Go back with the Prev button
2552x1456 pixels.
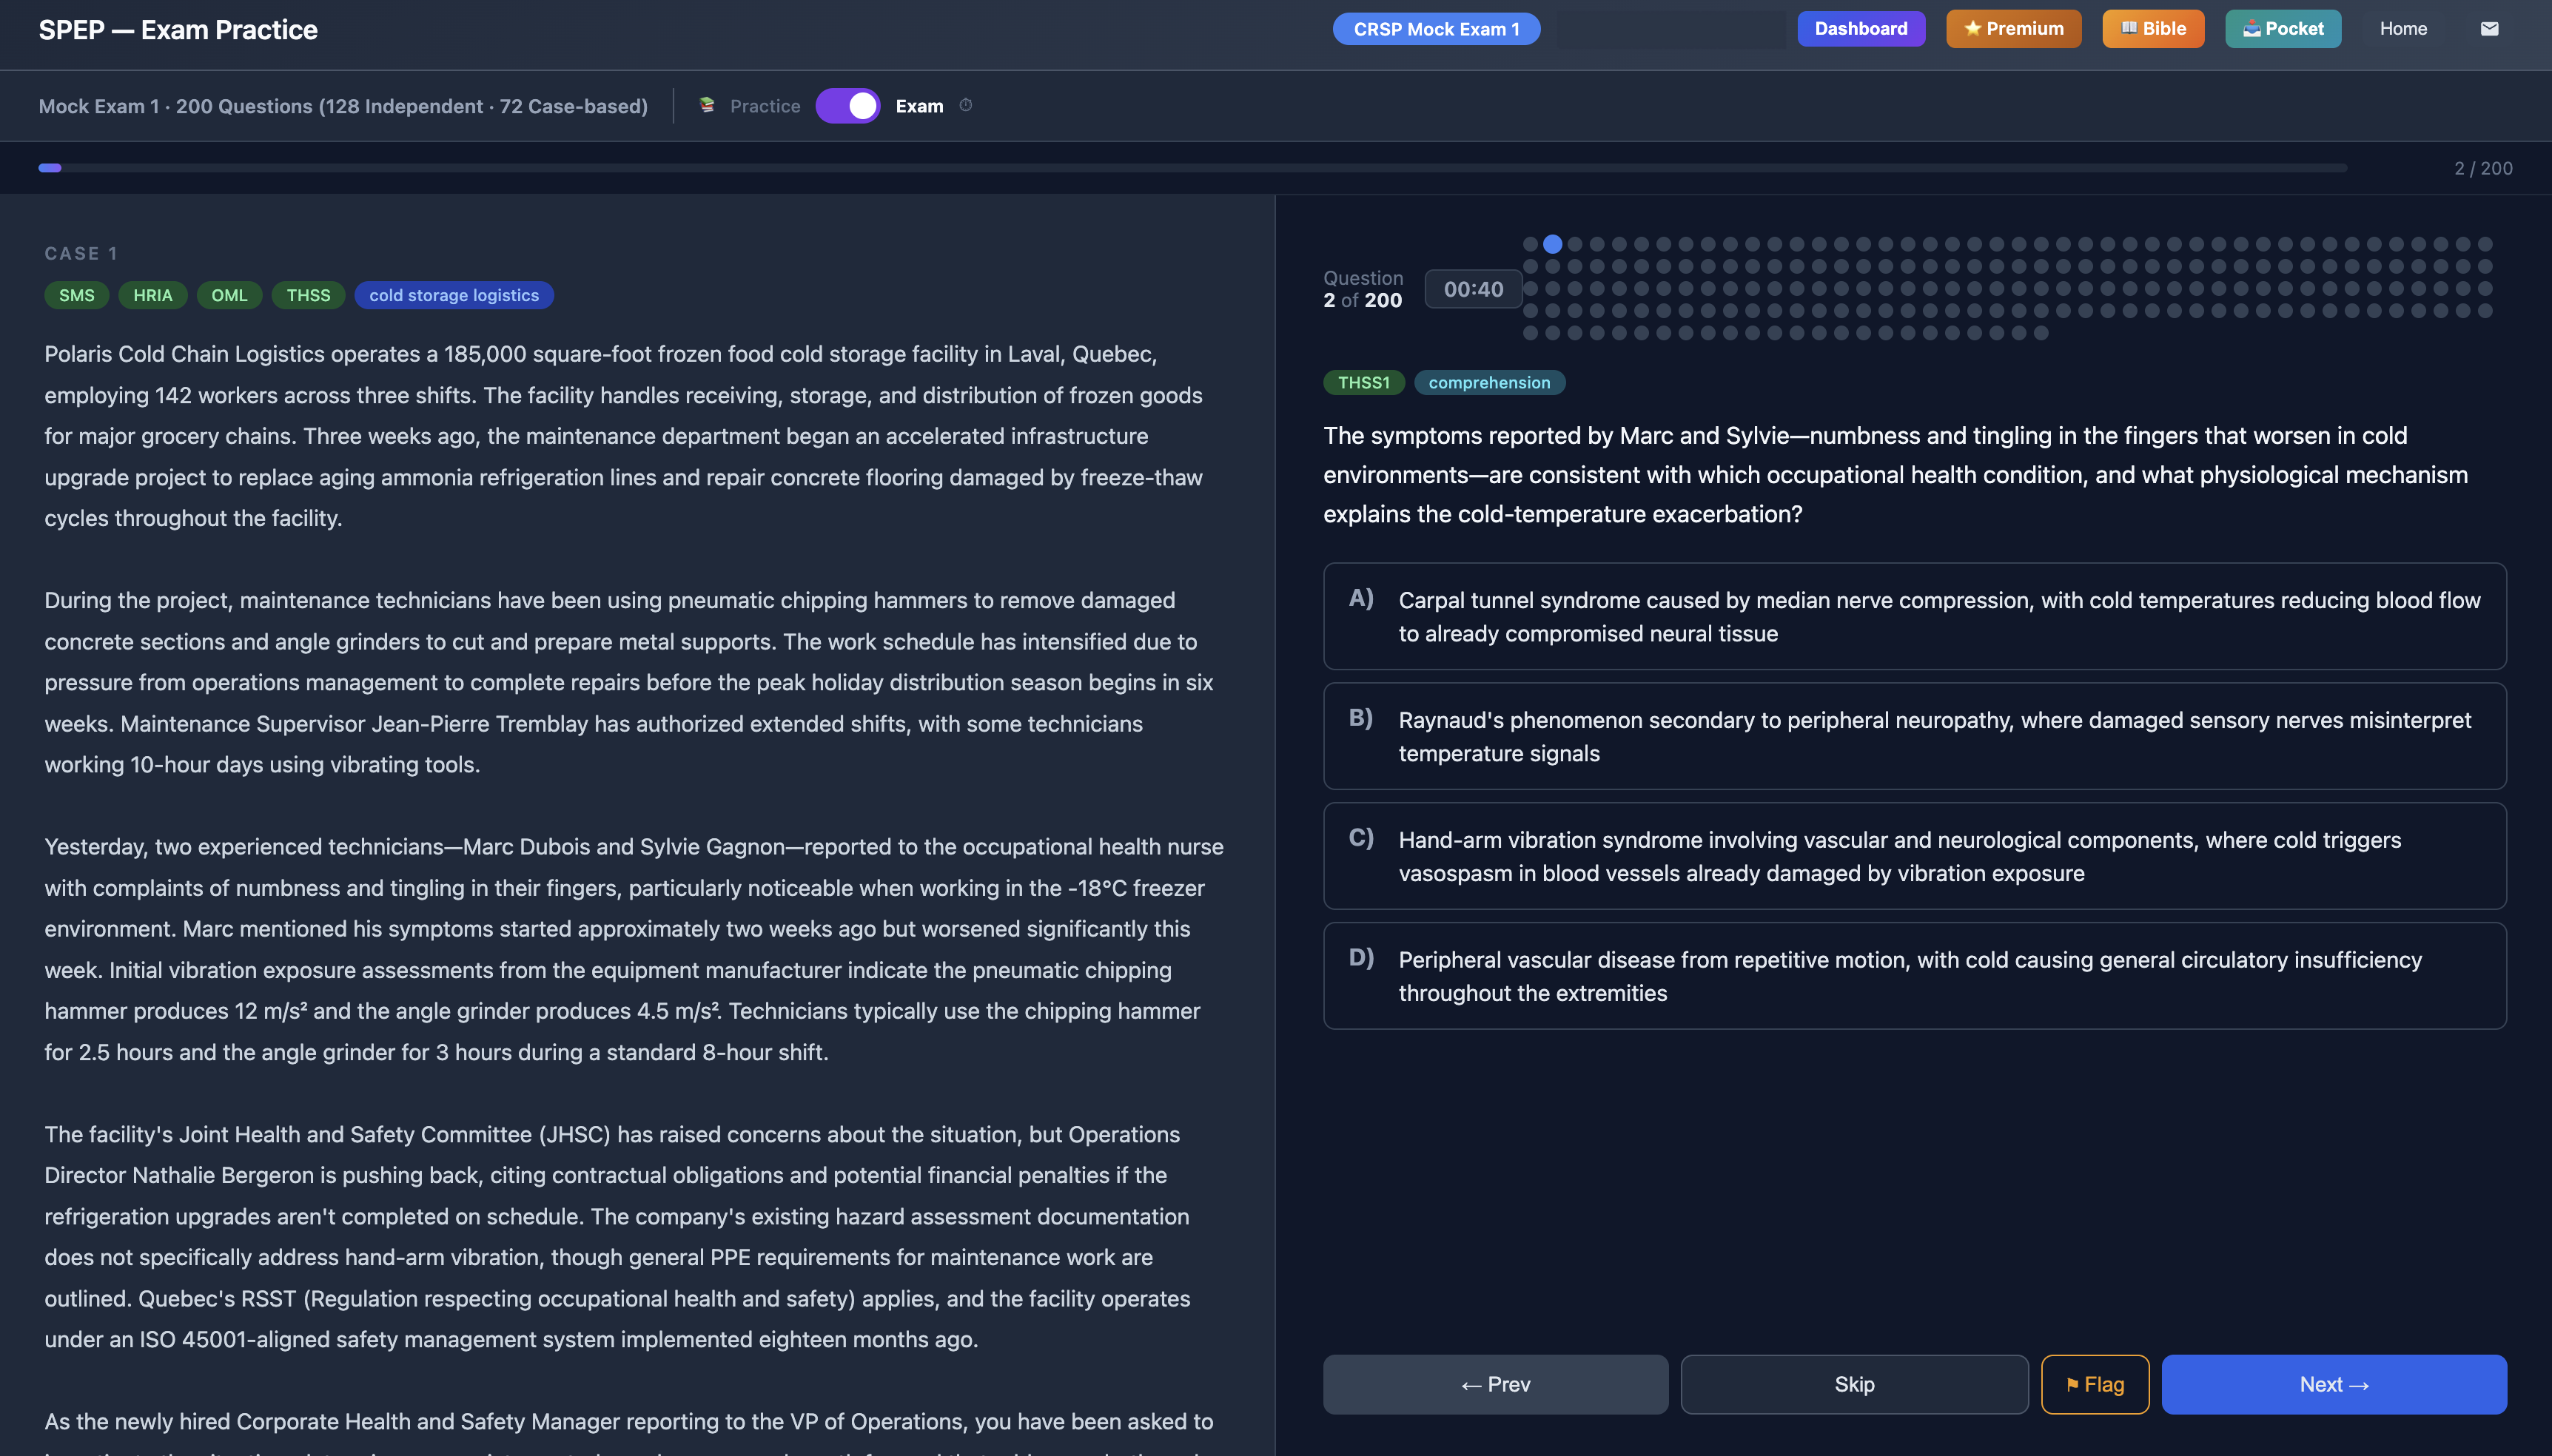[x=1496, y=1385]
